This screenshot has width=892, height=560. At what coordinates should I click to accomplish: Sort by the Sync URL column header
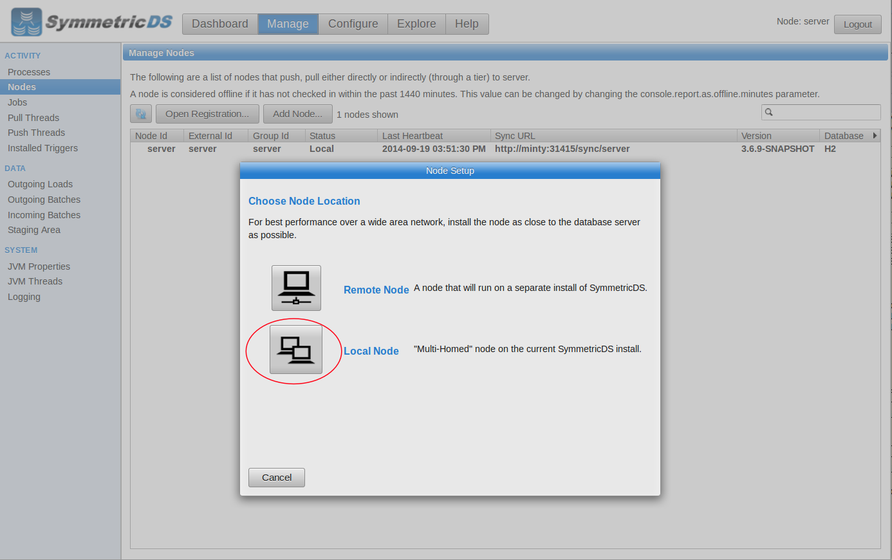pos(613,136)
